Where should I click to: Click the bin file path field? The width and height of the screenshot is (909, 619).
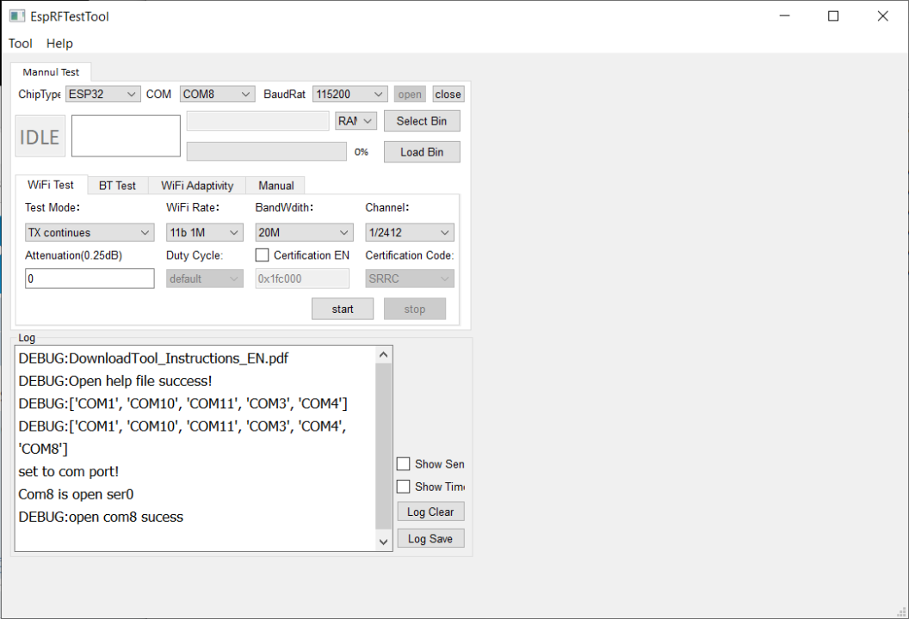click(x=258, y=121)
